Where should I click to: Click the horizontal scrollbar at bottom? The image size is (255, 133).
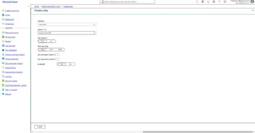pos(198,132)
